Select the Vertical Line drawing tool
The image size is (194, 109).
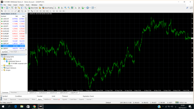[x=9, y=11]
